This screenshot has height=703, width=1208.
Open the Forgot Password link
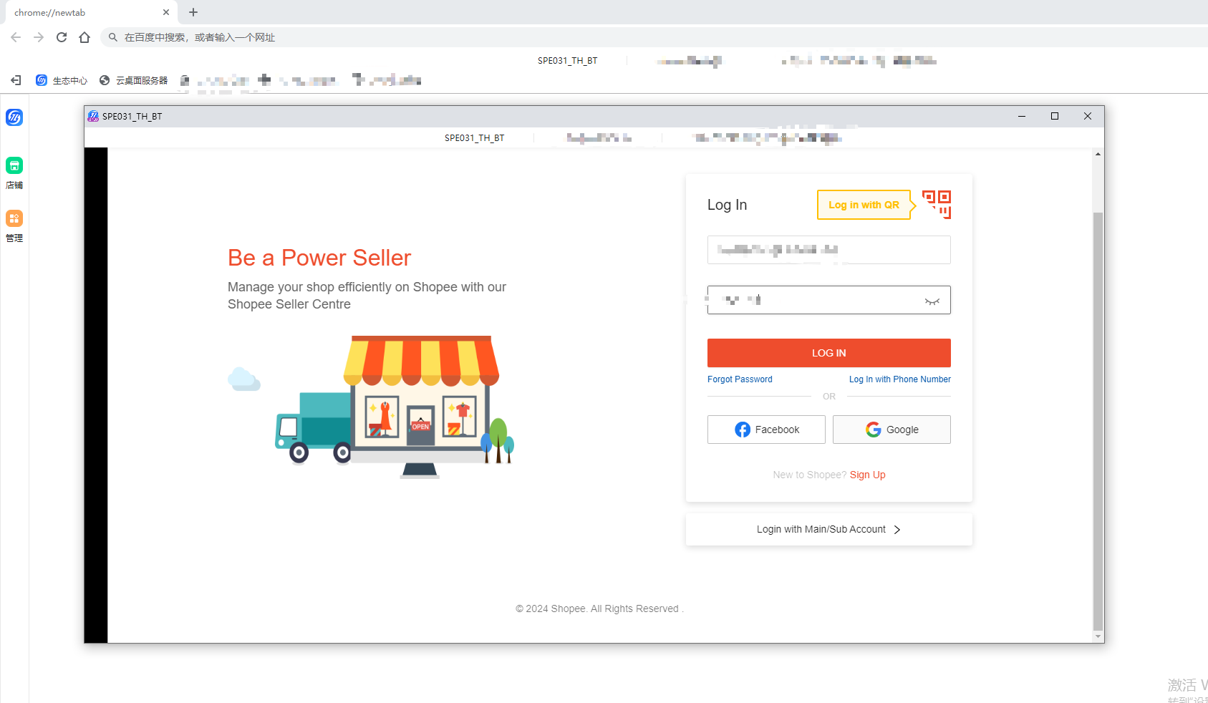coord(740,379)
